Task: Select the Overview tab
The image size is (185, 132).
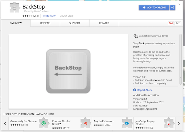Action: [15, 23]
